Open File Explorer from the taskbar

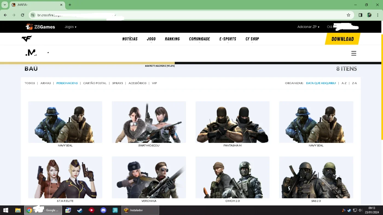click(x=18, y=210)
